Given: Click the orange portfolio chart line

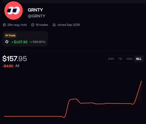Looking at the screenshot, I should tap(73, 99).
